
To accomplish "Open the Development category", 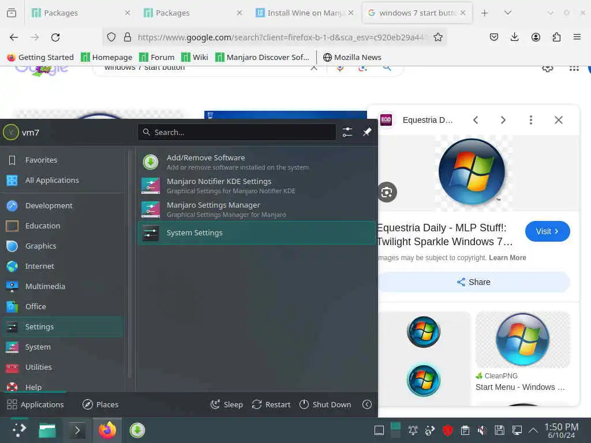I will [62, 206].
